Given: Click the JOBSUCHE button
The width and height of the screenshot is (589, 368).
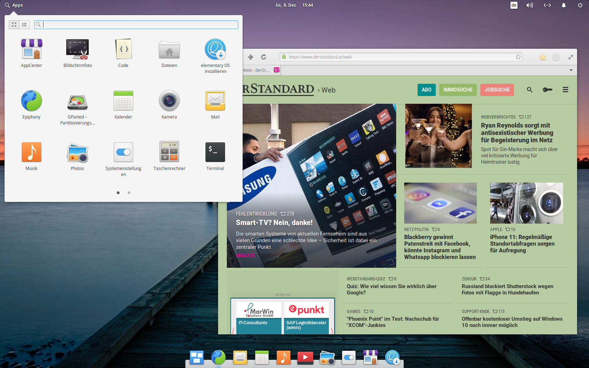Looking at the screenshot, I should (x=497, y=90).
